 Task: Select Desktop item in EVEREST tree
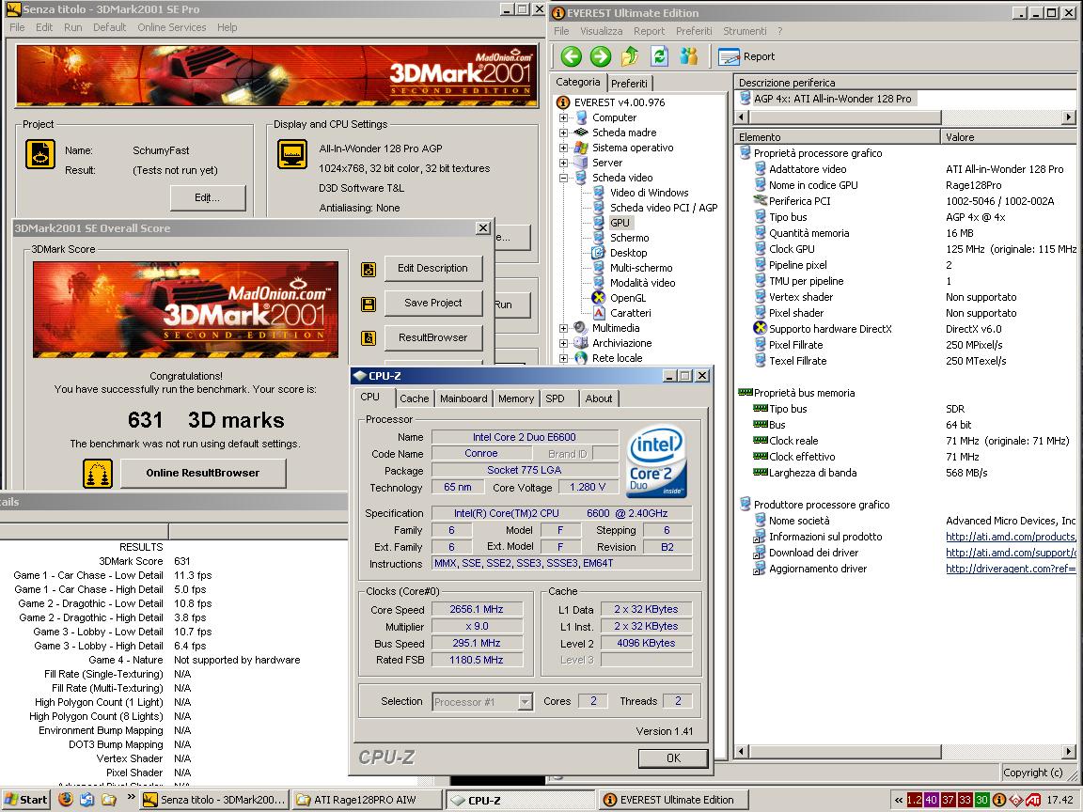628,254
